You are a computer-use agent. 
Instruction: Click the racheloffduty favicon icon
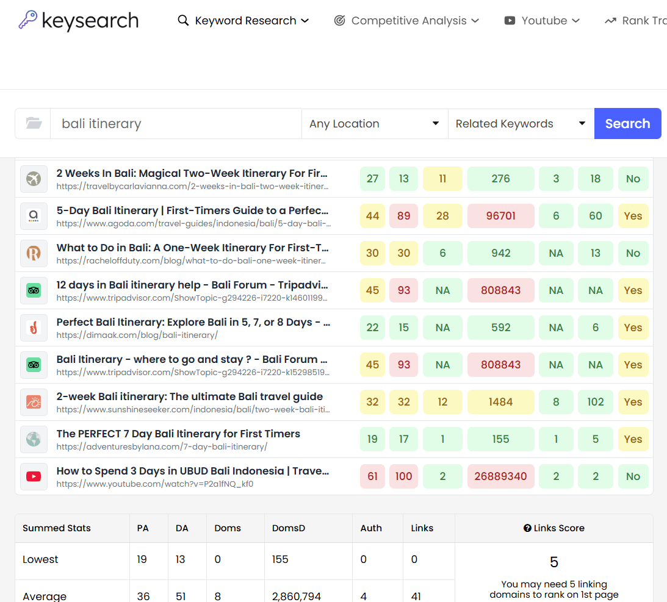(34, 253)
